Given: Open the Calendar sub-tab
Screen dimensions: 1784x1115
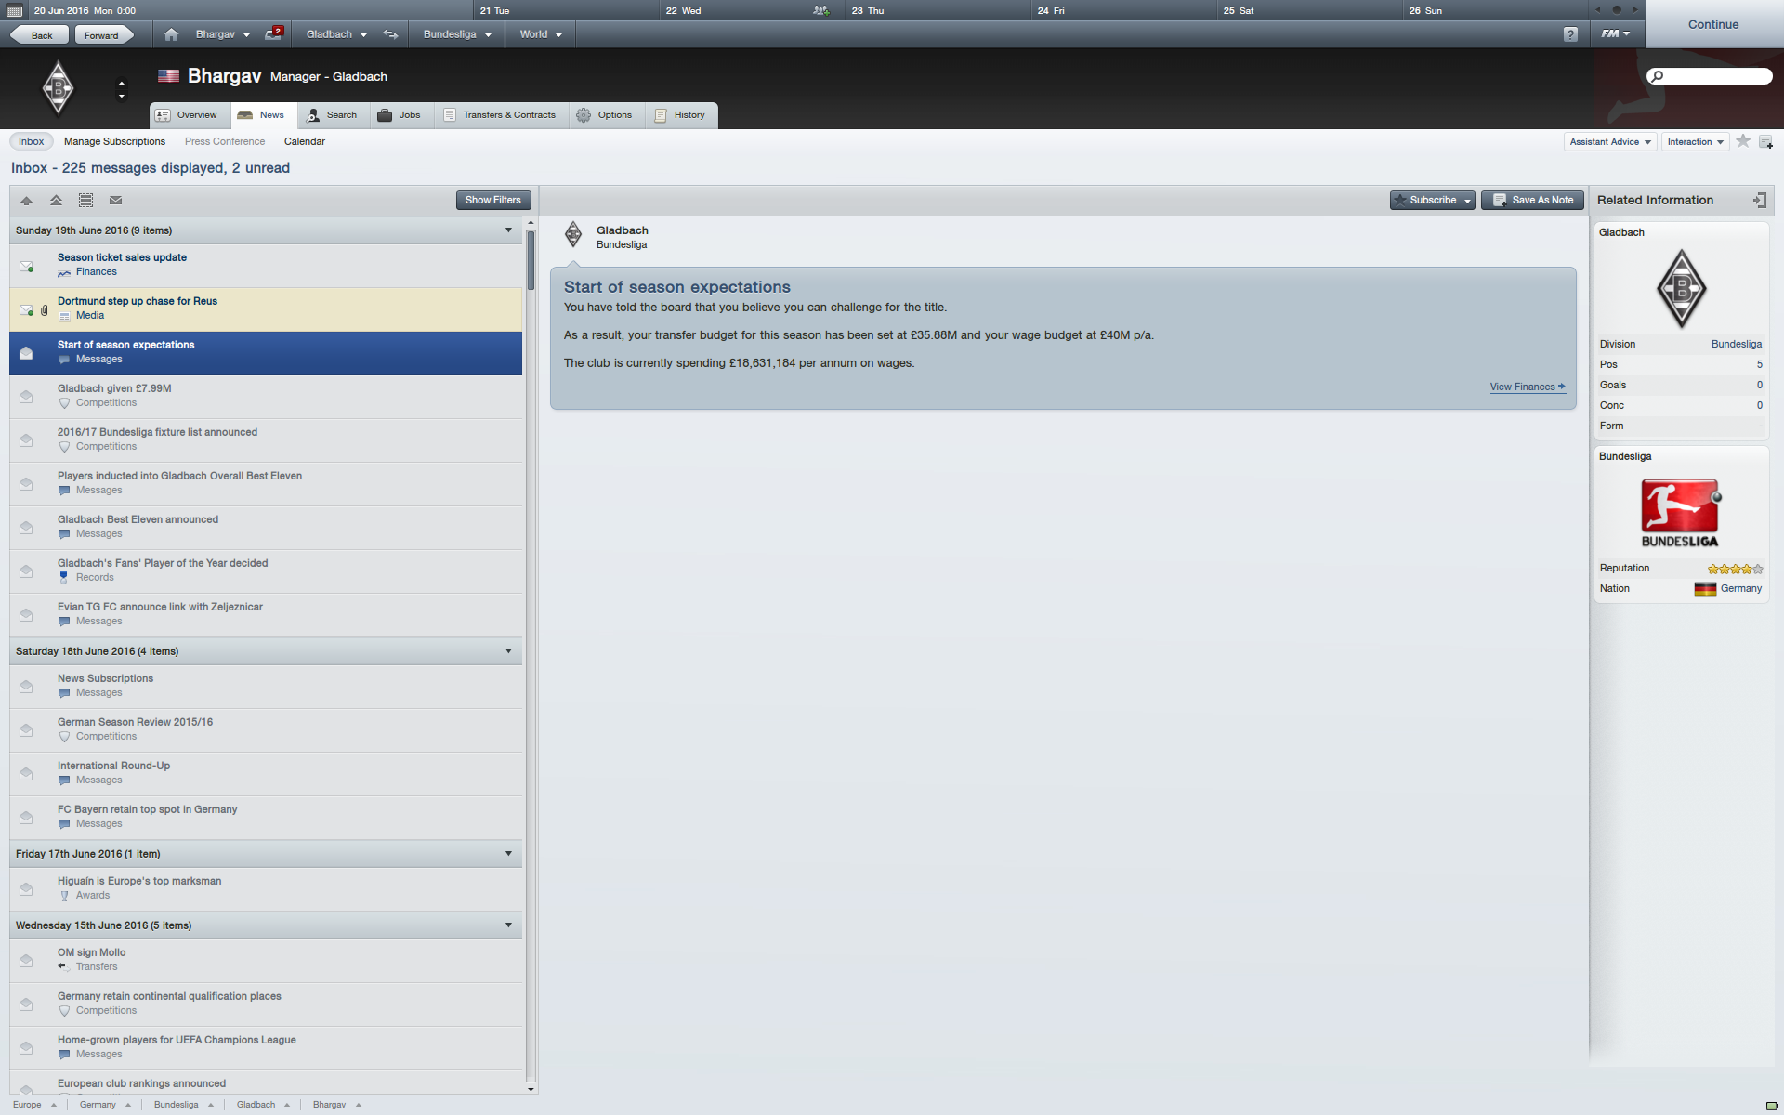Looking at the screenshot, I should pos(305,141).
